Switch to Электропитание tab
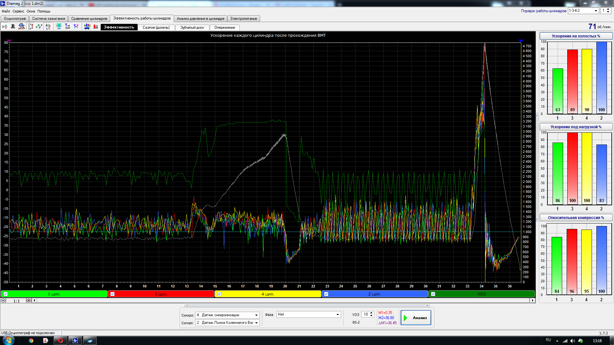 click(243, 19)
